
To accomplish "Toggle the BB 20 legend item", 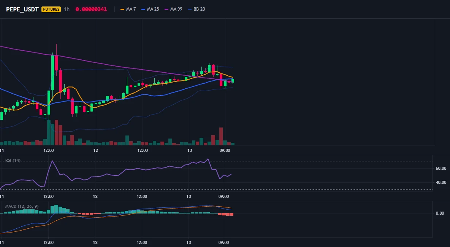I will (196, 9).
